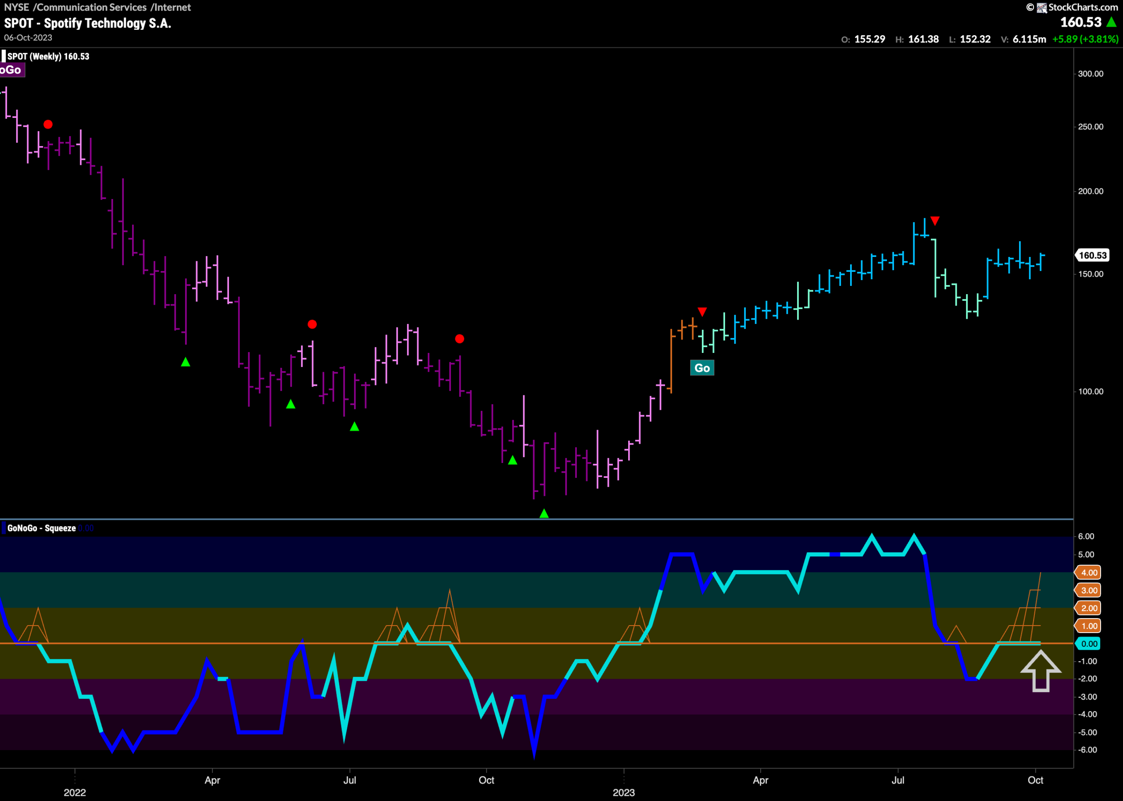Click the 300.00 price axis label
This screenshot has height=801, width=1123.
tap(1091, 74)
